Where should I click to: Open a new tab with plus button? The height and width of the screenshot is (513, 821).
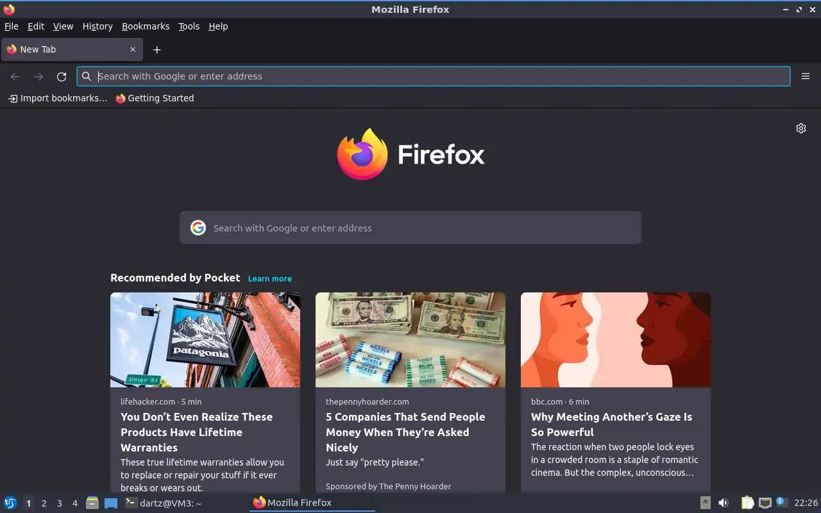click(157, 49)
